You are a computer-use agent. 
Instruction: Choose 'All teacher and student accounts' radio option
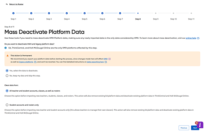[7, 91]
